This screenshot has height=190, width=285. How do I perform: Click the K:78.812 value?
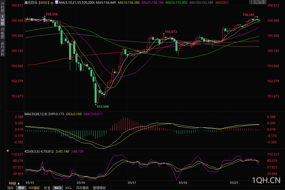(47, 151)
